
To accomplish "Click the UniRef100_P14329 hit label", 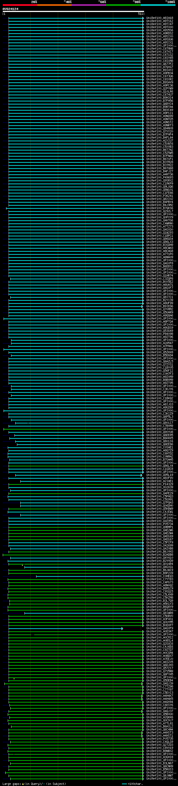I will coord(160,484).
